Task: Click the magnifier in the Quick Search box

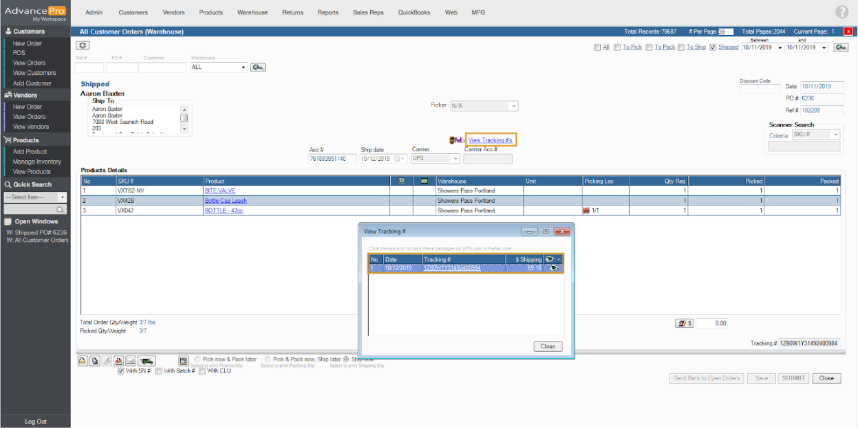Action: point(61,210)
